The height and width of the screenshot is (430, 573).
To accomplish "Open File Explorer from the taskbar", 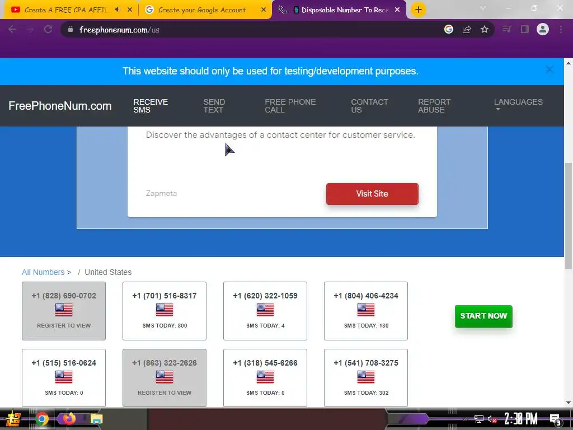I will point(96,419).
